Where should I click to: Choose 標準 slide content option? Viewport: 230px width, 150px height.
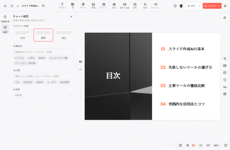43,35
